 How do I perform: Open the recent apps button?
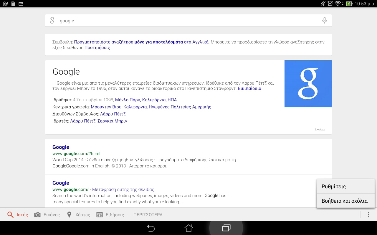[226, 228]
